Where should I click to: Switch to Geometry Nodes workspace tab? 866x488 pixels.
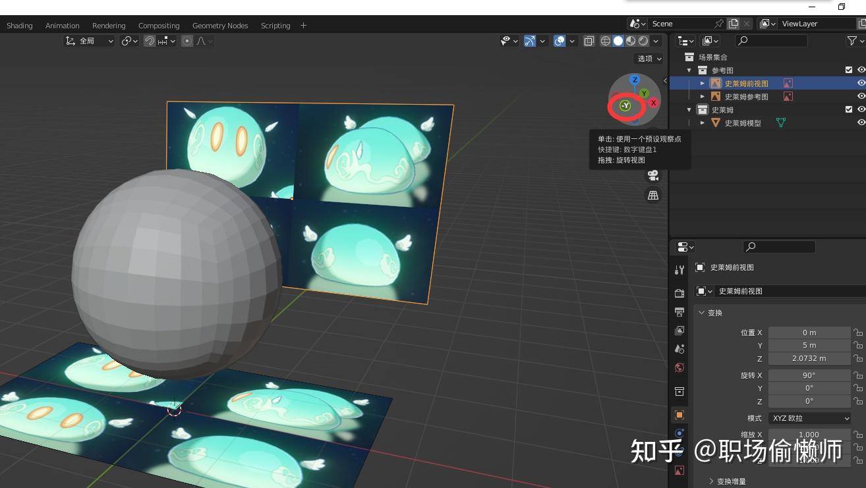coord(220,26)
